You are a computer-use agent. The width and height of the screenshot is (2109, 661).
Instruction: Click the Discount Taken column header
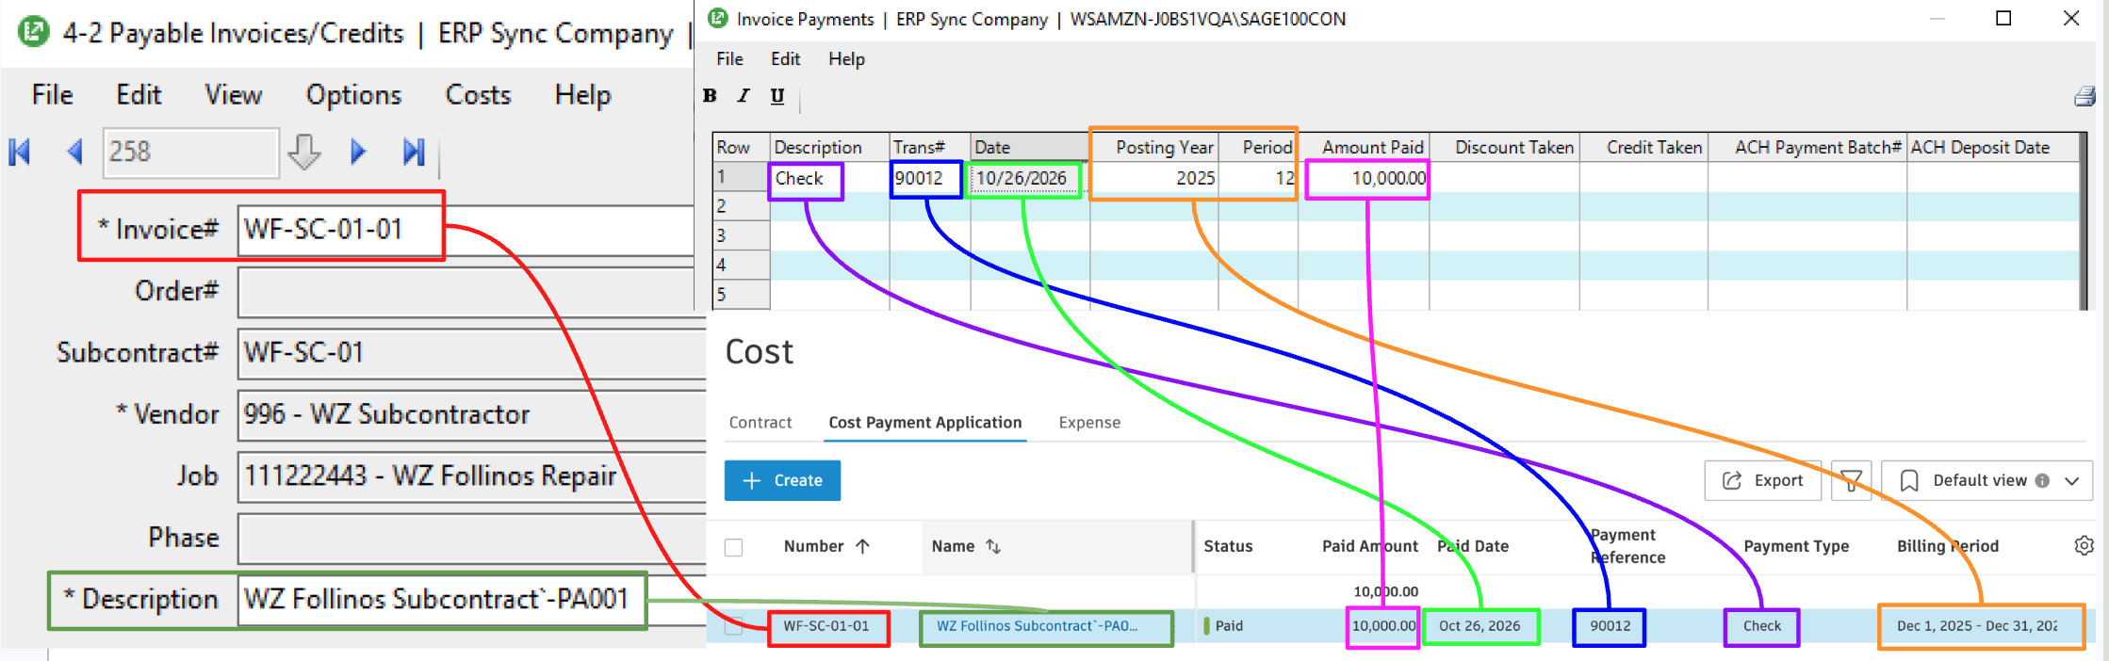click(1505, 147)
